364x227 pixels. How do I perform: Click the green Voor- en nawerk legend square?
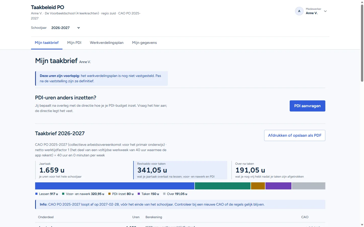(x=63, y=194)
